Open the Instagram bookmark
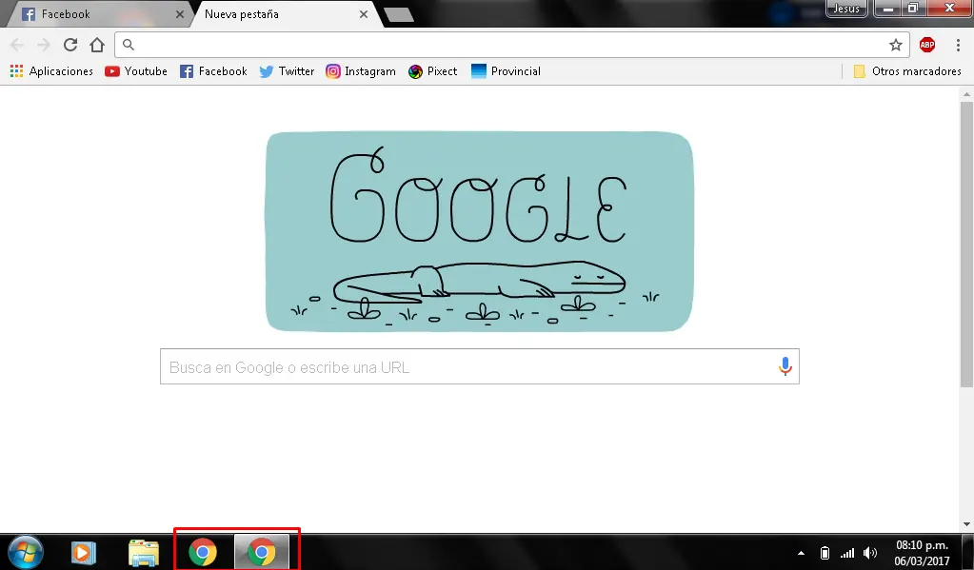The height and width of the screenshot is (570, 974). point(361,71)
